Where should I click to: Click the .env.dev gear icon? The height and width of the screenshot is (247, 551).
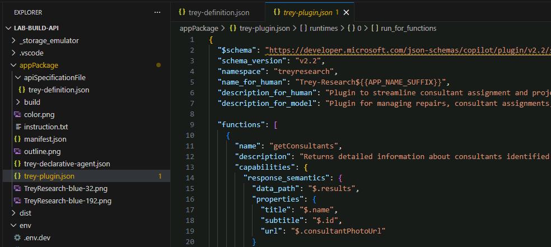17,238
